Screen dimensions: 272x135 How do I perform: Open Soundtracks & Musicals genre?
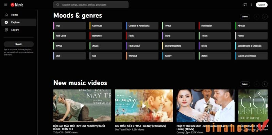pyautogui.click(x=251, y=46)
